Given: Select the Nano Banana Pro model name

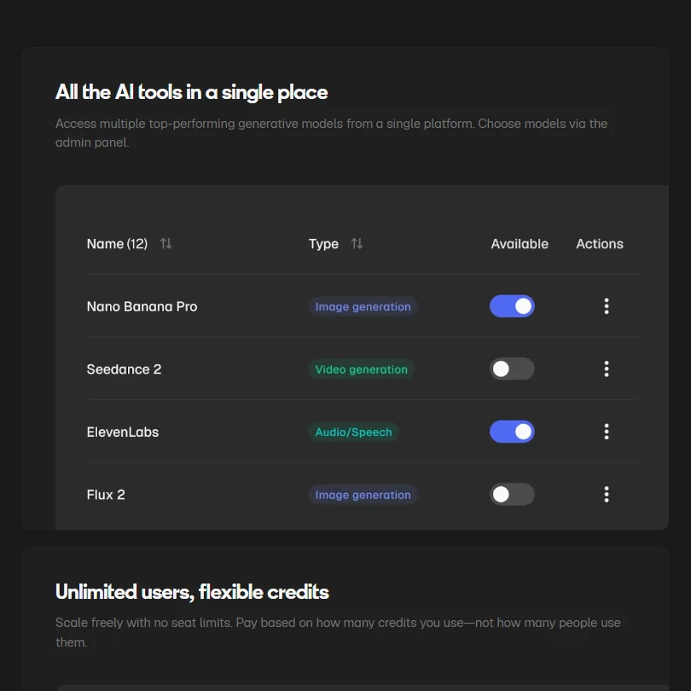Looking at the screenshot, I should [x=142, y=306].
